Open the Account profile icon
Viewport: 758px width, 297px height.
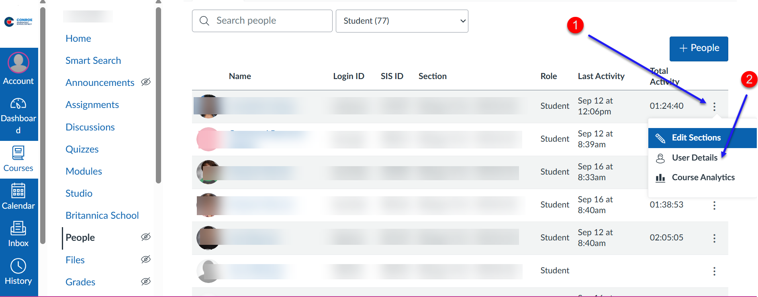(18, 63)
